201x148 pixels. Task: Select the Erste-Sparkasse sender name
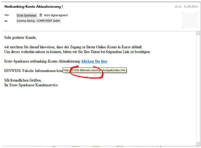(26, 15)
